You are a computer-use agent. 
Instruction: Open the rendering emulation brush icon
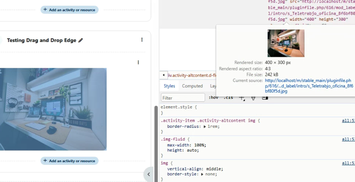click(x=253, y=98)
